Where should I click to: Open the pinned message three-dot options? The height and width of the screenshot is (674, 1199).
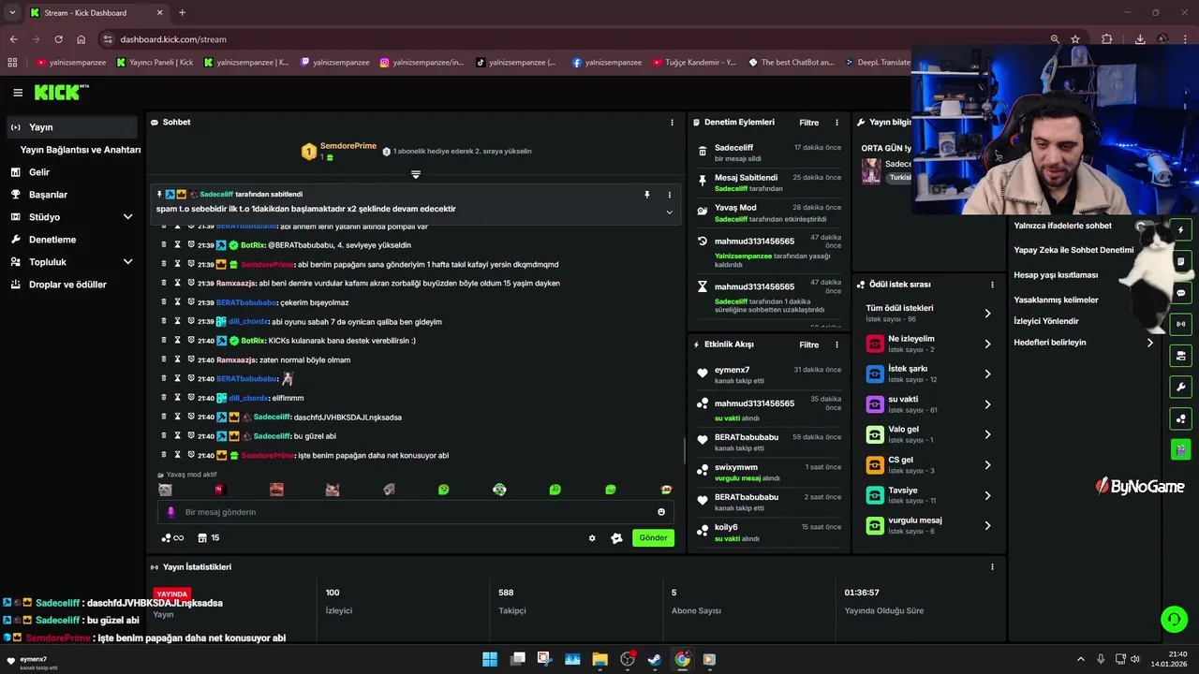tap(669, 195)
